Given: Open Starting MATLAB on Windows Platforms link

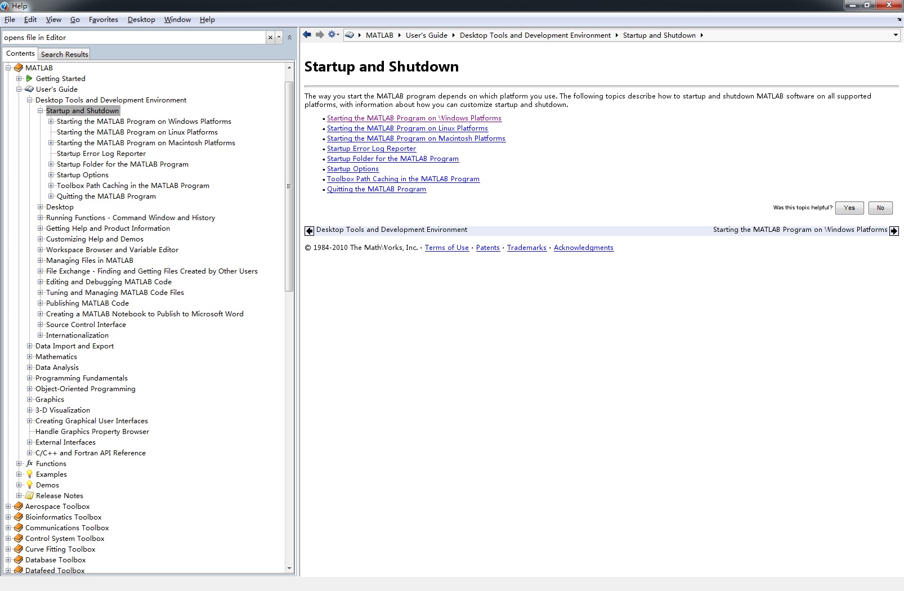Looking at the screenshot, I should [x=414, y=118].
